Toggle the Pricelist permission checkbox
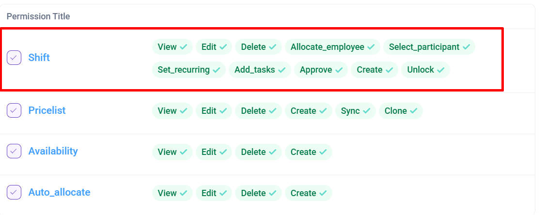The width and height of the screenshot is (546, 215). pos(14,110)
